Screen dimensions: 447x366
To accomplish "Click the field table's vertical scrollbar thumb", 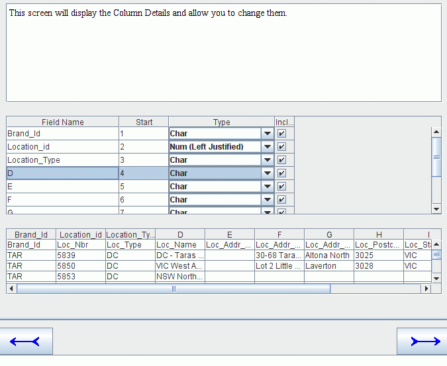I will click(436, 157).
